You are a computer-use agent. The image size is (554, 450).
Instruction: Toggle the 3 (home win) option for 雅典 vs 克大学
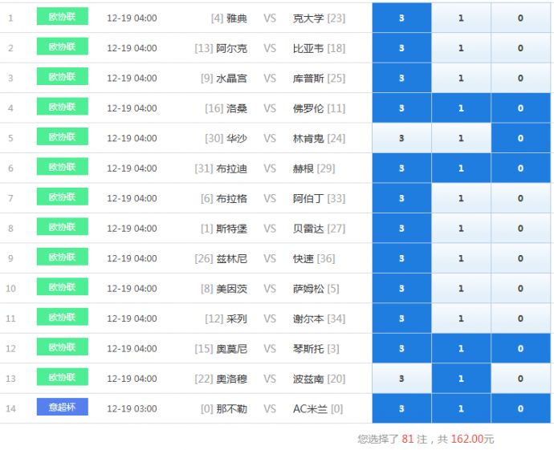(401, 18)
